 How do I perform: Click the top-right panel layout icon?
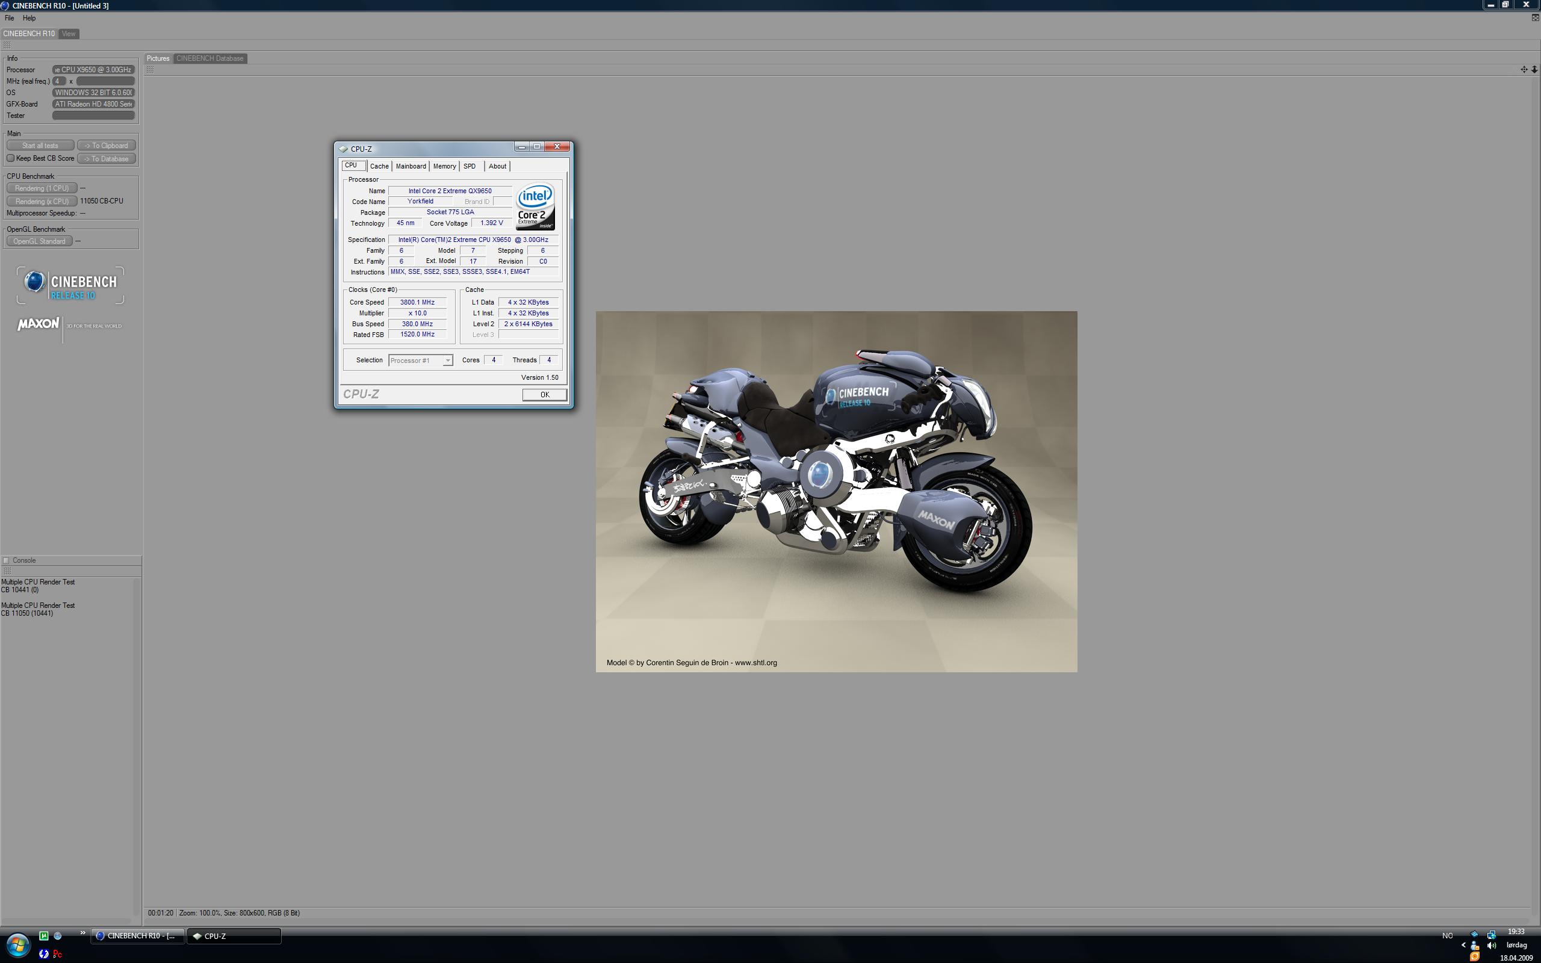click(x=1534, y=18)
